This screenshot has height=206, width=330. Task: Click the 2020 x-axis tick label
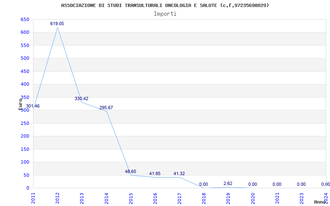253,199
